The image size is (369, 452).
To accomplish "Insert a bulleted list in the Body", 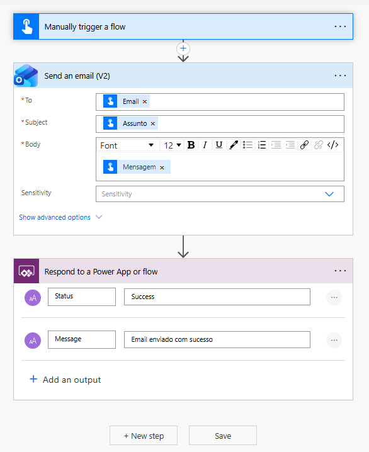I will 247,145.
